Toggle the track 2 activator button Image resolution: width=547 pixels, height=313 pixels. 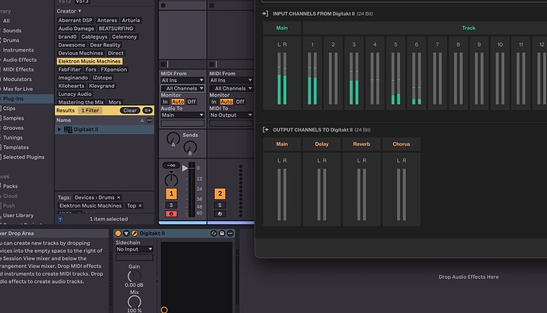click(x=220, y=193)
